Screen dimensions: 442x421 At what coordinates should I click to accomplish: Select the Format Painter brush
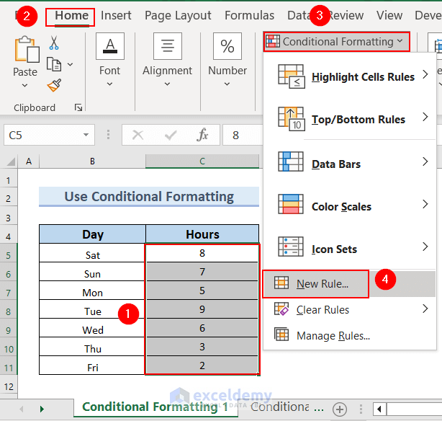click(x=54, y=85)
